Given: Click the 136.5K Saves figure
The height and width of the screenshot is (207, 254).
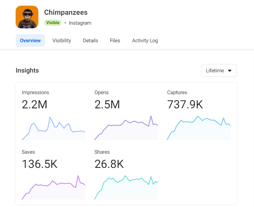Looking at the screenshot, I should (x=40, y=164).
